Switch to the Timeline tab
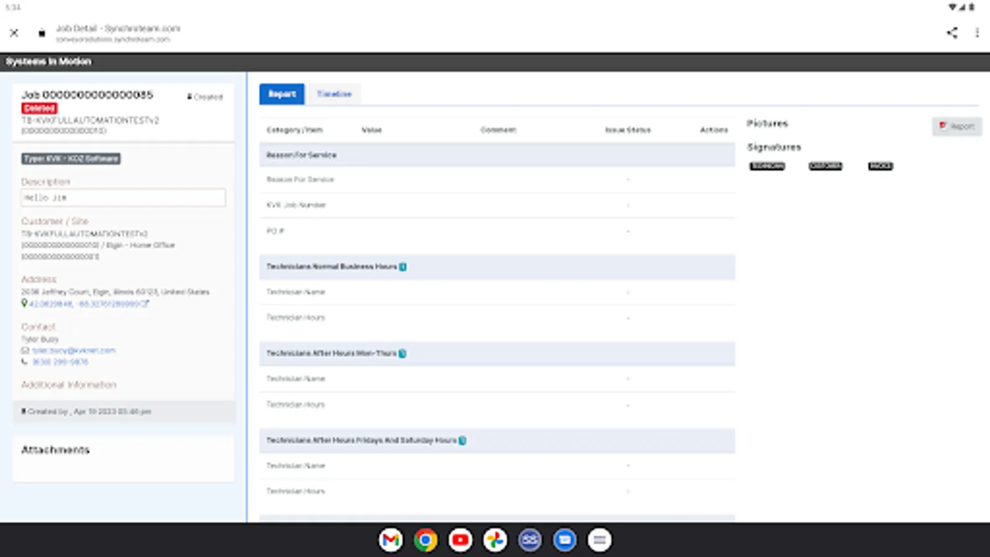Screen dimensions: 990x557 [334, 94]
